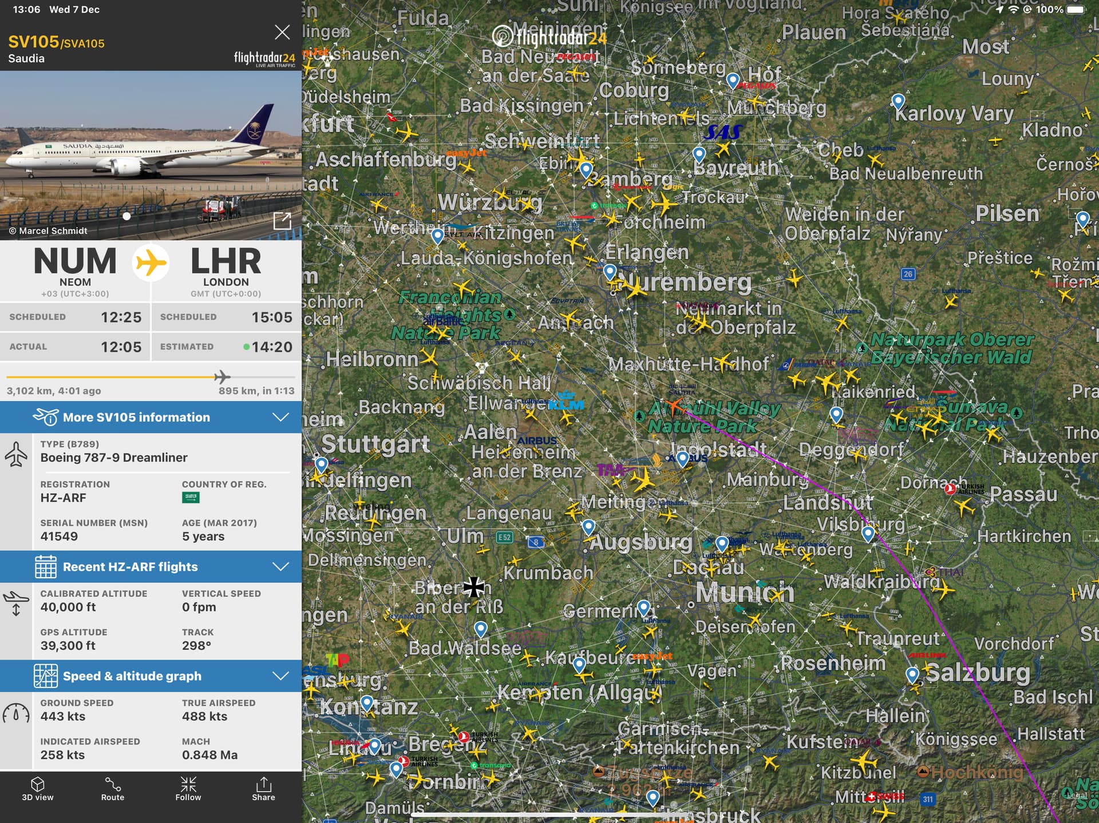Select the orange SV105 aircraft on map
The width and height of the screenshot is (1099, 823).
pyautogui.click(x=675, y=407)
